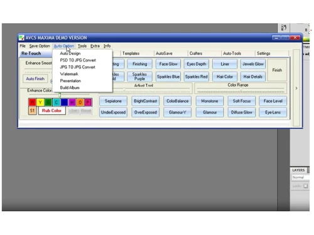Switch to the AutoSave tab
This screenshot has height=235, width=314.
164,53
